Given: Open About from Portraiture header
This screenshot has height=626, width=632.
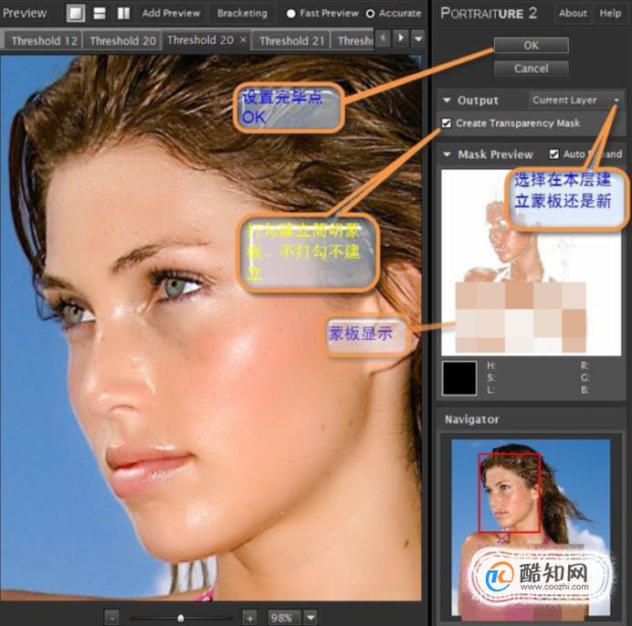Looking at the screenshot, I should 573,14.
